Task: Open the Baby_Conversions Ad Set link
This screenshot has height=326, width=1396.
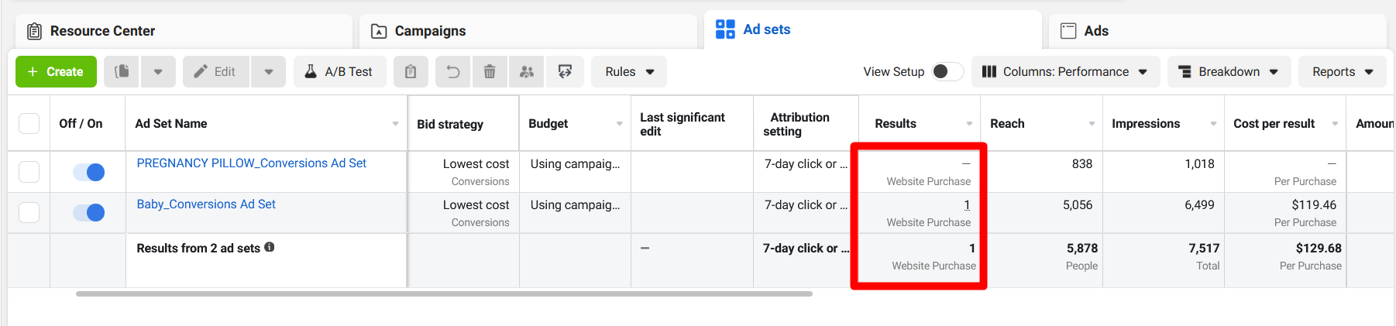Action: point(206,204)
